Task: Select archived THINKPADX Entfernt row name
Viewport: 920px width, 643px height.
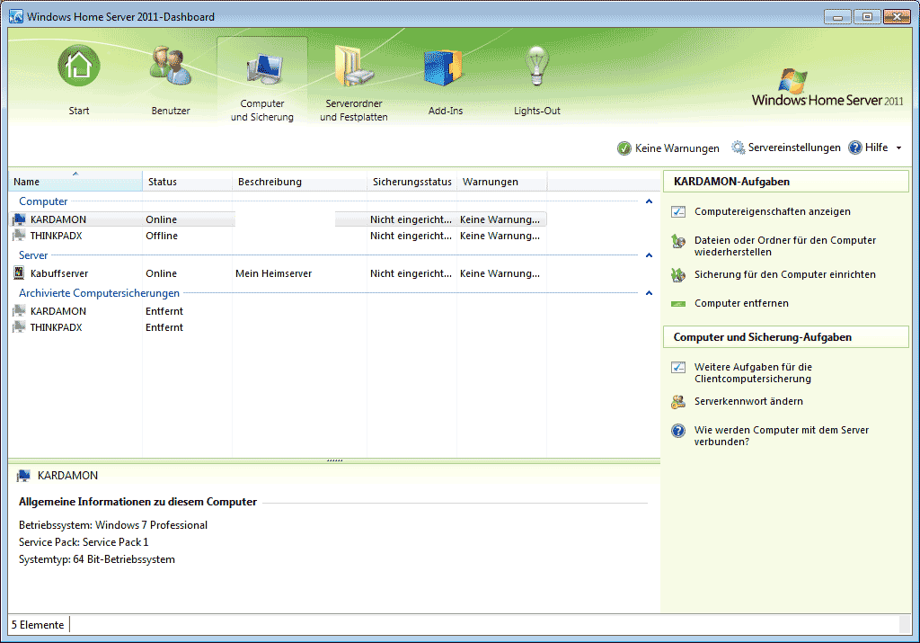Action: coord(57,327)
